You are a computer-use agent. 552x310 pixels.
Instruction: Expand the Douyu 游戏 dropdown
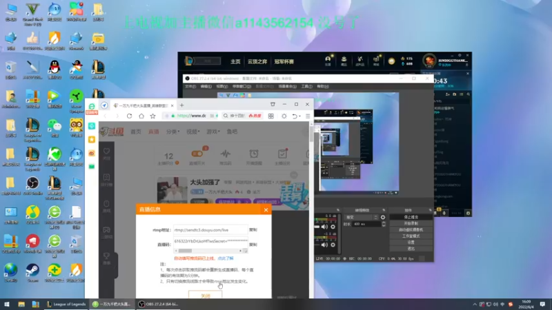[x=213, y=132]
